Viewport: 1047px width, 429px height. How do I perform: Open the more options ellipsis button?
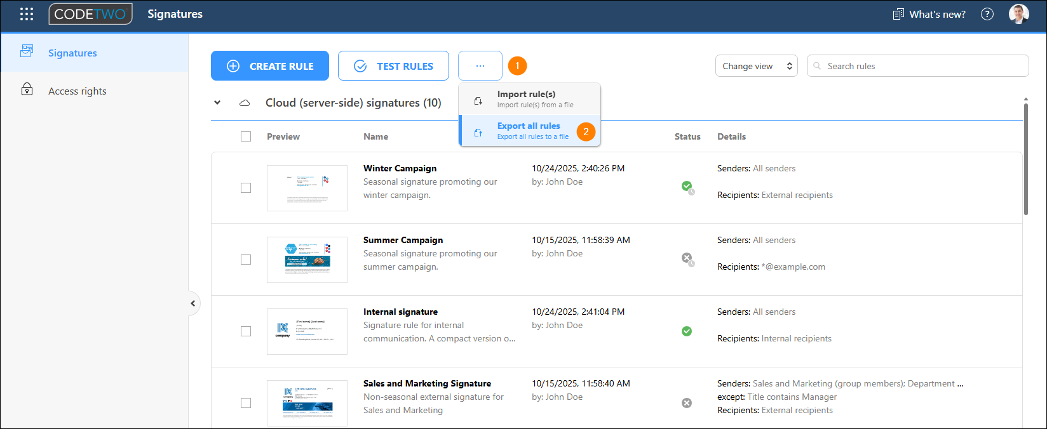[x=480, y=66]
